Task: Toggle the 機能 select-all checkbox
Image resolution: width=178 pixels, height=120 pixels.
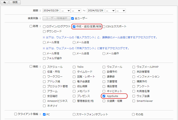Action: click(31, 66)
